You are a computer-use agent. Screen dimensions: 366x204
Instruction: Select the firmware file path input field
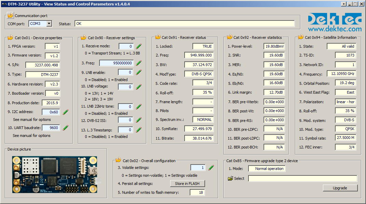coord(302,178)
